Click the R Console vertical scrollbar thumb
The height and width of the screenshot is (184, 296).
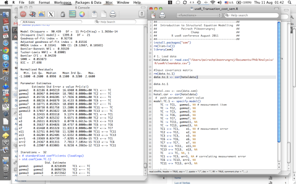[x=145, y=165]
